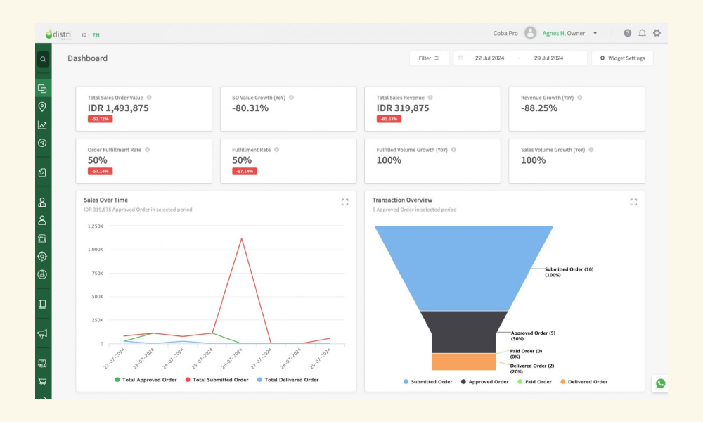Switch language to EN

tap(96, 35)
